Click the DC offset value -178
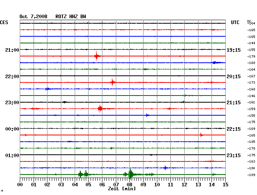The width and height of the screenshot is (257, 195). [251, 148]
